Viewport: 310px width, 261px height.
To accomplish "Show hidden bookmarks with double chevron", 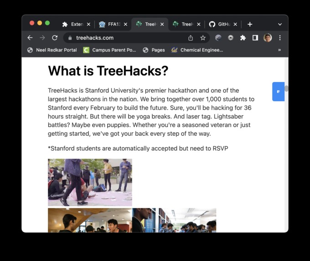I will [279, 50].
